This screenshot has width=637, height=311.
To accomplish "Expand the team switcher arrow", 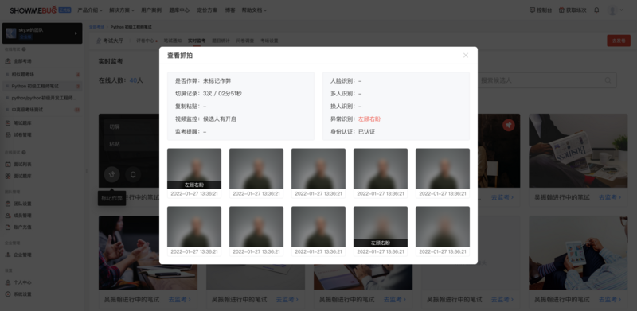I will click(76, 33).
